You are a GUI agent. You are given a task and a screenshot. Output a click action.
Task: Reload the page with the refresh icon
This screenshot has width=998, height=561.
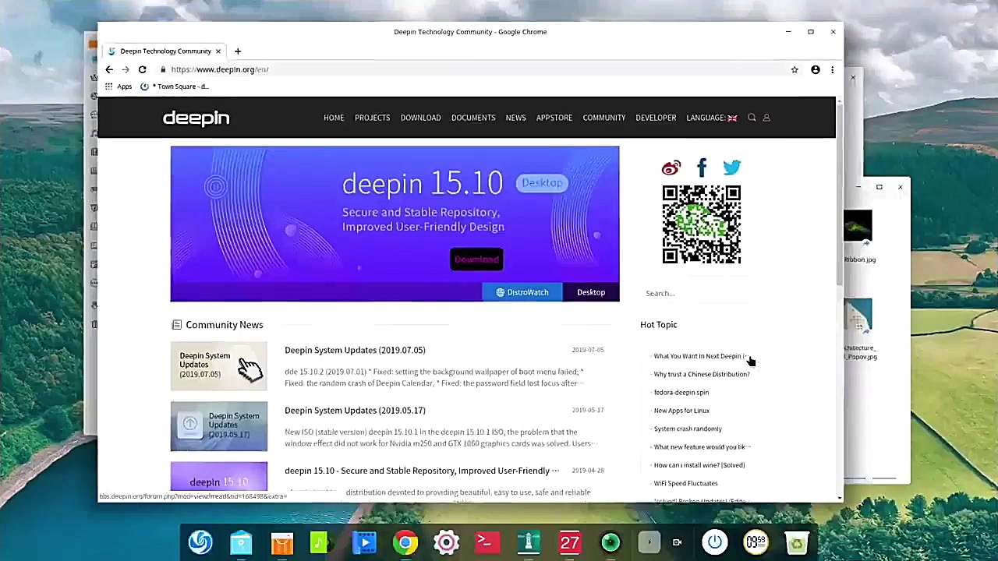142,69
